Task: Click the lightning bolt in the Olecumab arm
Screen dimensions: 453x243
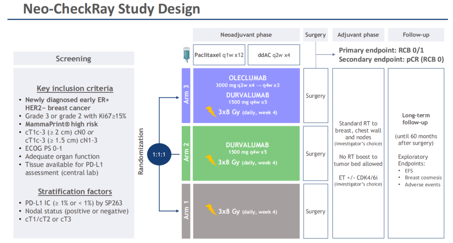Action: (211, 112)
